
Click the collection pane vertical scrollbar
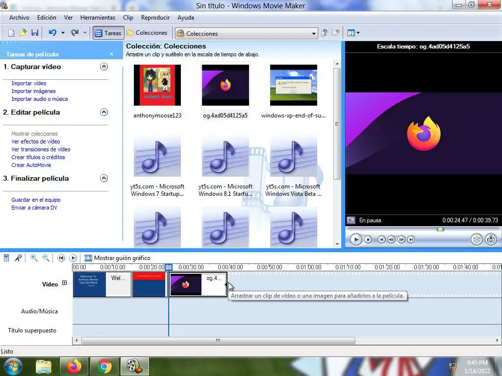(x=337, y=124)
